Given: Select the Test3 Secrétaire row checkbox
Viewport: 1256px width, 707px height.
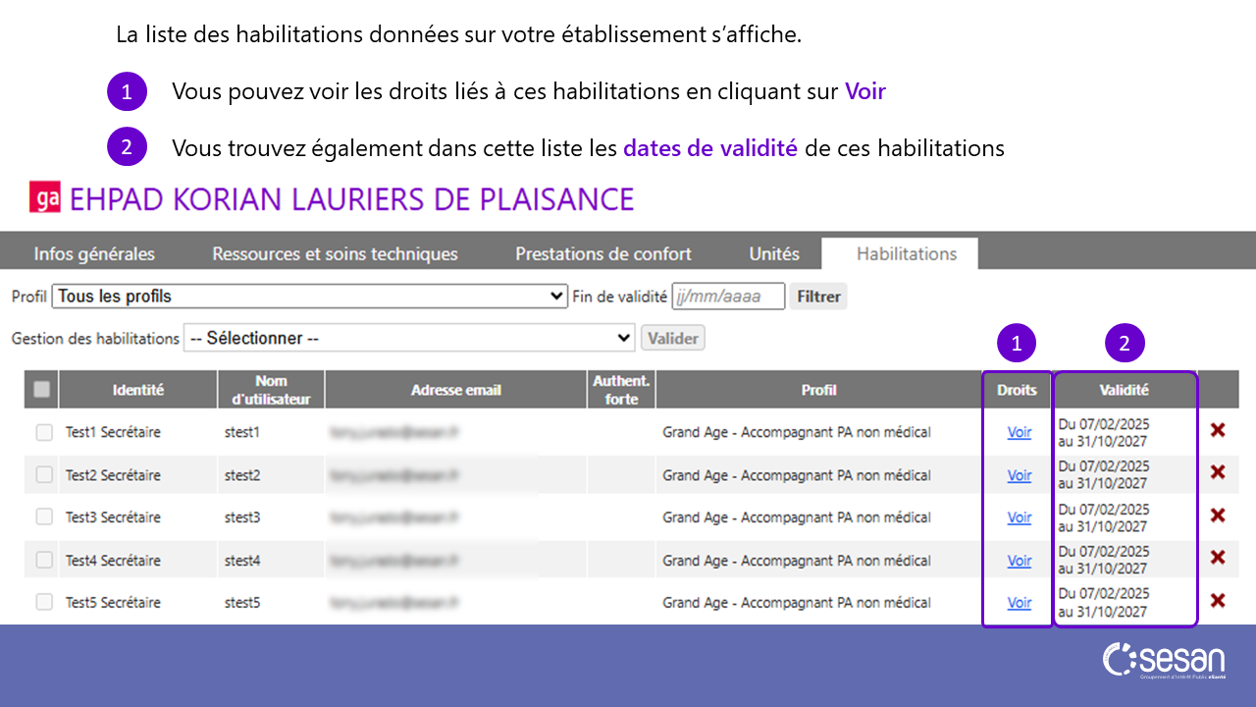Looking at the screenshot, I should click(x=44, y=517).
